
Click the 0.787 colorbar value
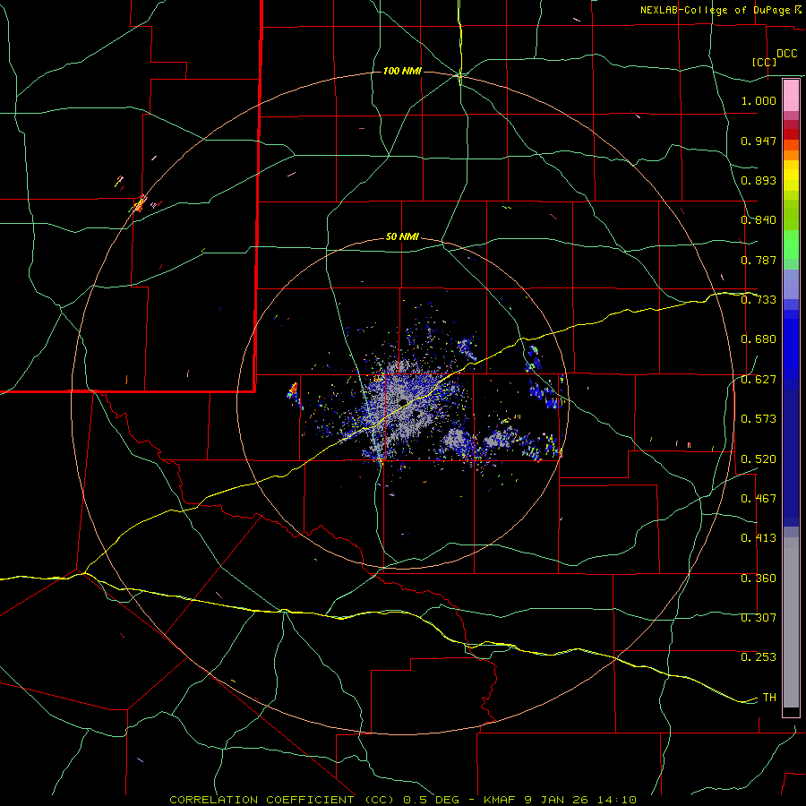coord(759,260)
